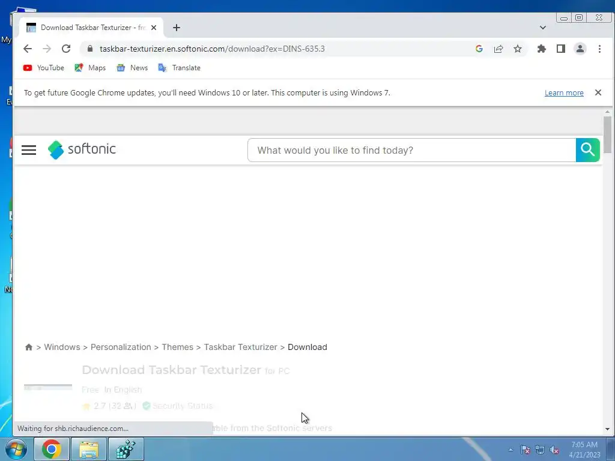
Task: Open the Windows Start orb
Action: point(16,449)
